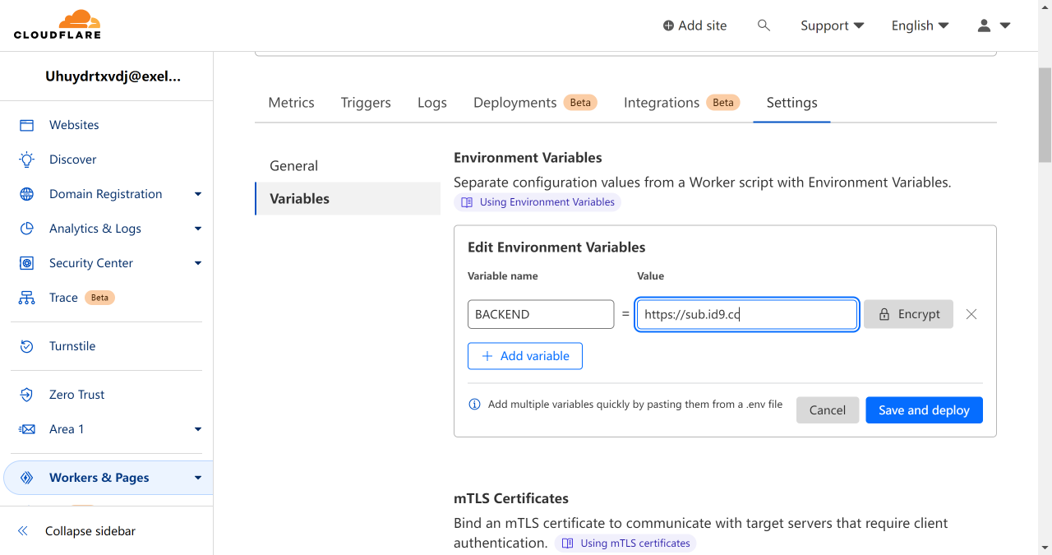1052x555 pixels.
Task: Click the Zero Trust icon
Action: point(27,395)
